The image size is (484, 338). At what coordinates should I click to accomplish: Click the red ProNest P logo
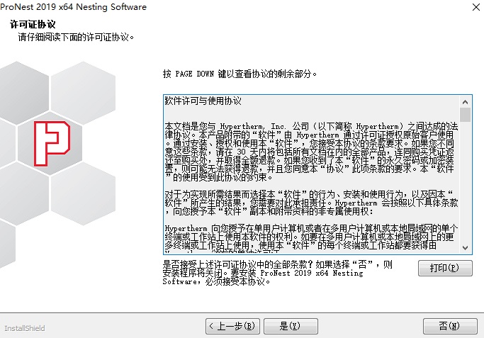point(52,144)
